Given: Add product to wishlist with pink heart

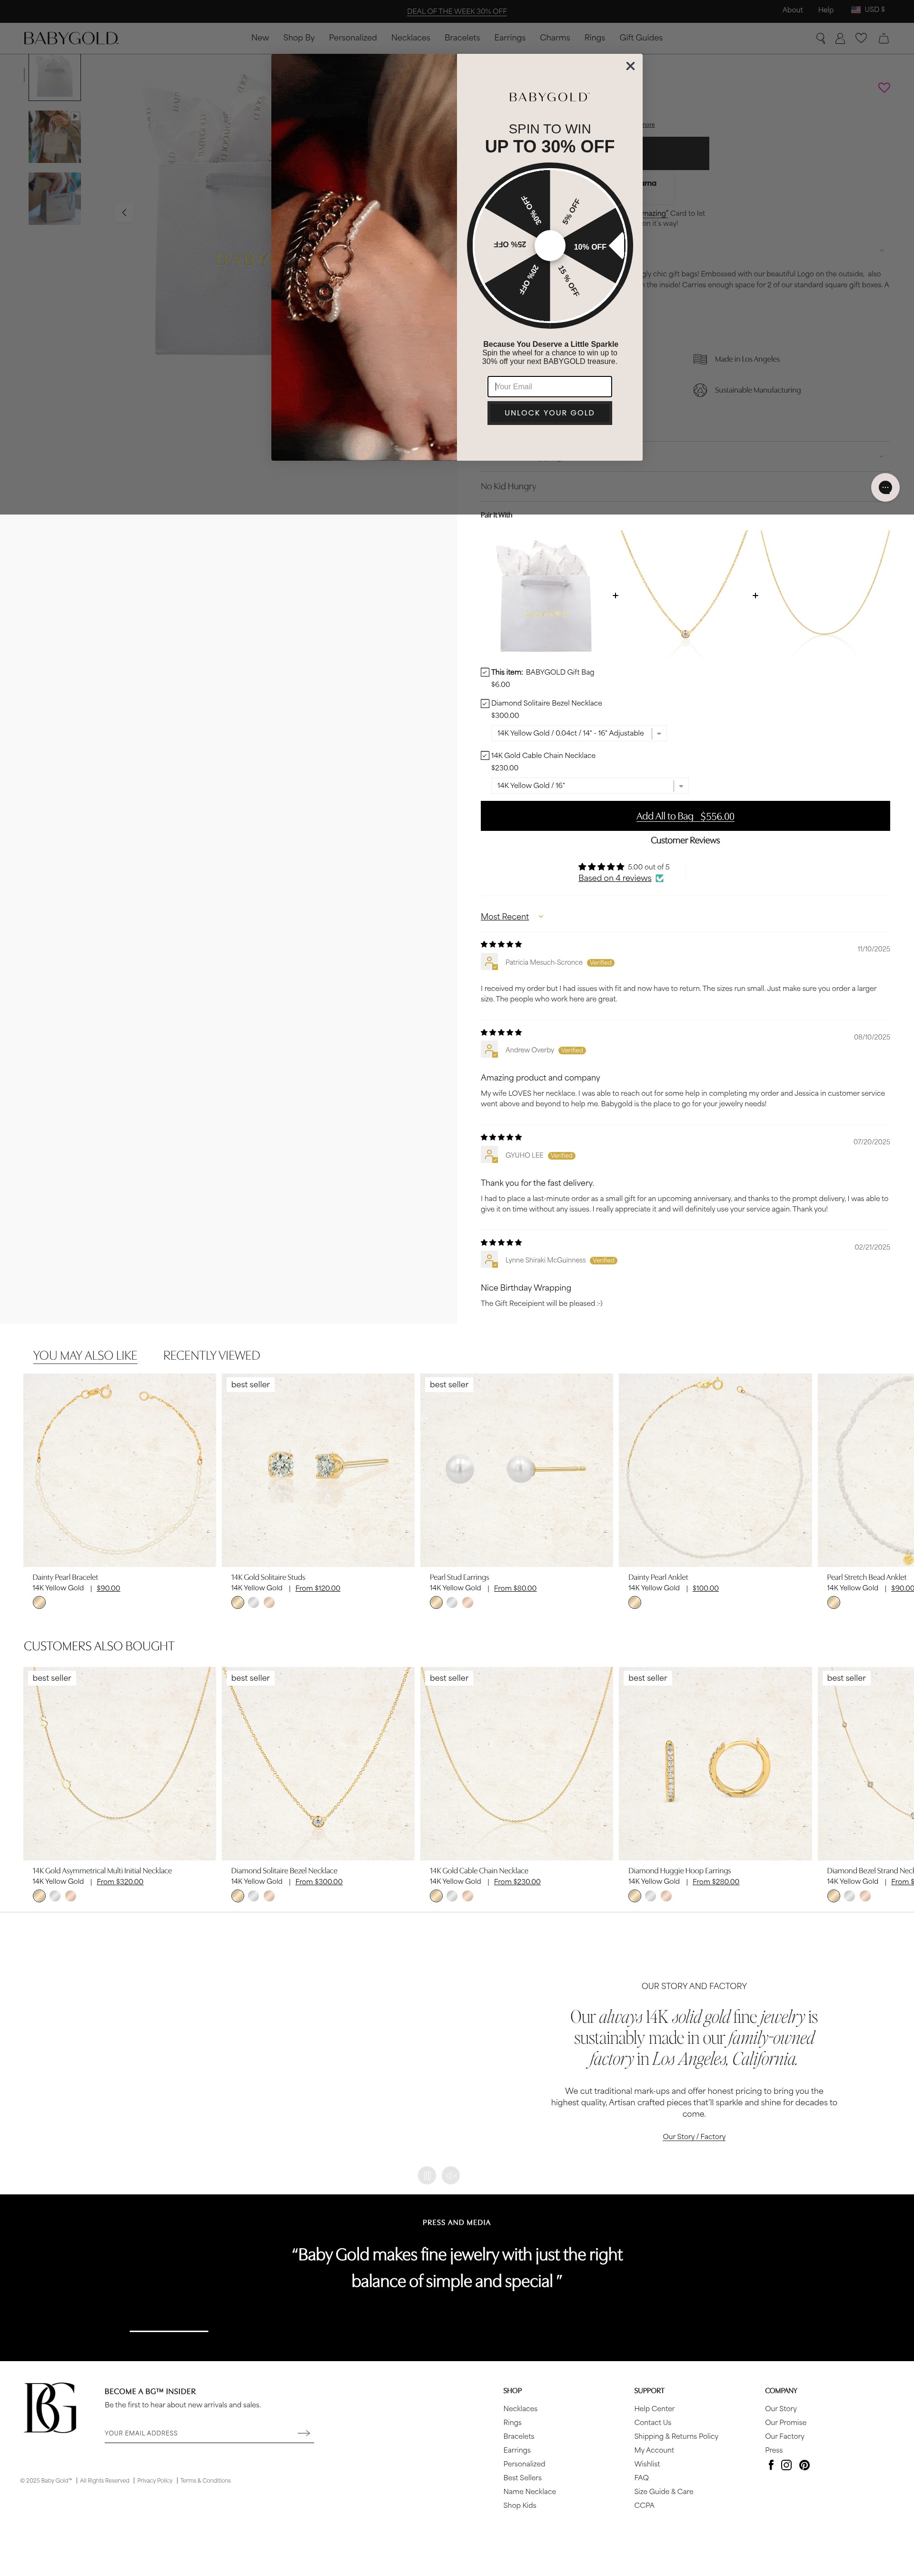Looking at the screenshot, I should coord(884,87).
